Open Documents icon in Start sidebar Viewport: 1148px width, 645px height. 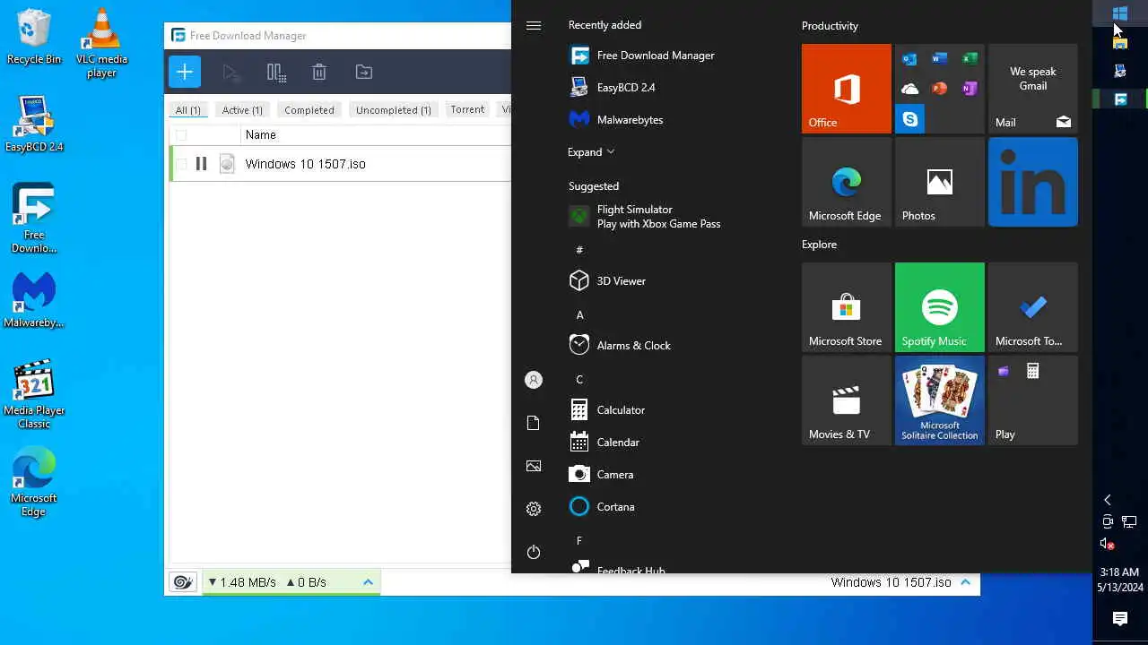pos(534,423)
